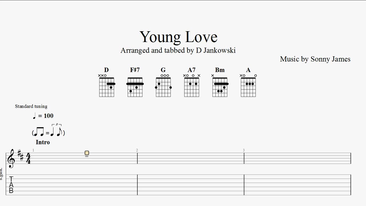
Task: Click the key signature sharps
Action: point(21,156)
